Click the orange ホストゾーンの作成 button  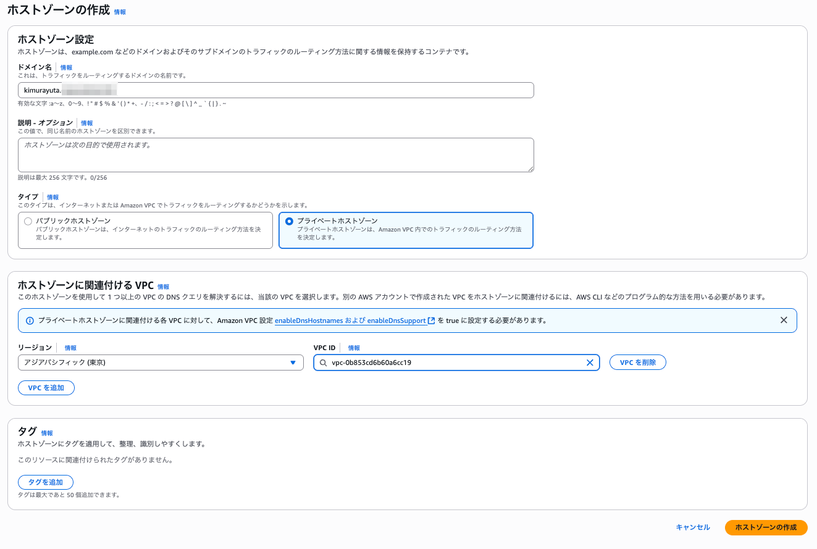click(x=766, y=527)
